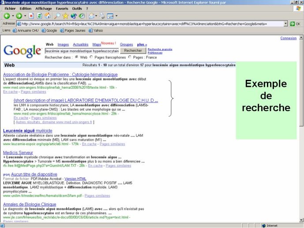Image resolution: width=304 pixels, height=228 pixels.
Task: Click the IE icon in the title bar
Action: pos(2,3)
